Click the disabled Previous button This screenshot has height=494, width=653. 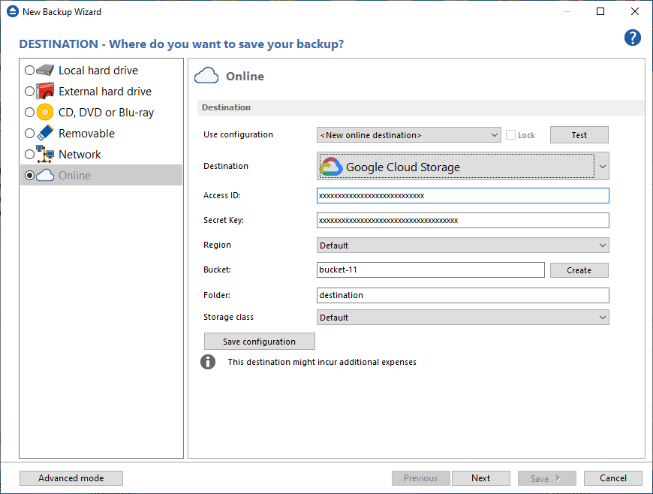pyautogui.click(x=420, y=477)
